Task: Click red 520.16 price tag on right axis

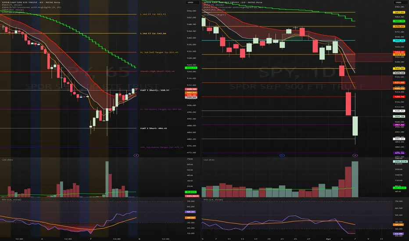Action: pos(399,97)
